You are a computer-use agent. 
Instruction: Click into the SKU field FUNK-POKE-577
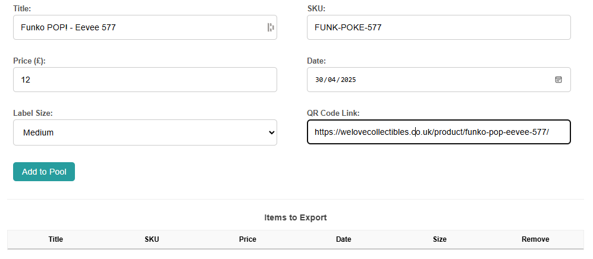pyautogui.click(x=438, y=27)
